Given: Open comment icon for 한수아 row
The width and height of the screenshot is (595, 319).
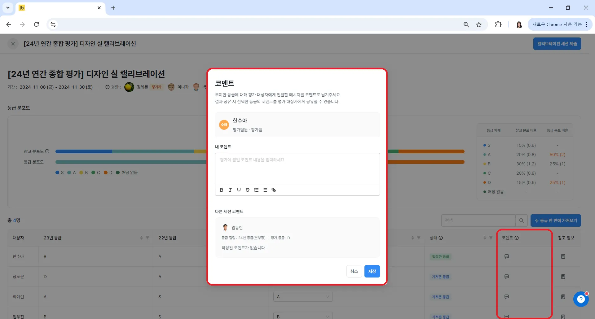Looking at the screenshot, I should click(x=507, y=256).
